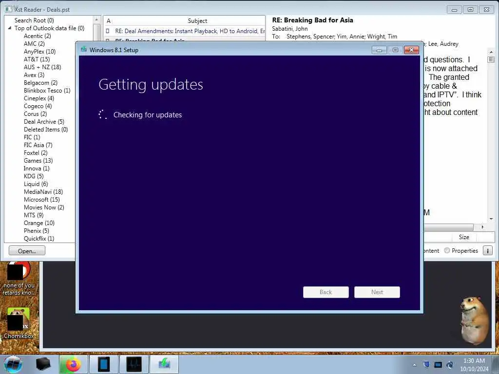Click the blue shield tray icon

click(426, 364)
